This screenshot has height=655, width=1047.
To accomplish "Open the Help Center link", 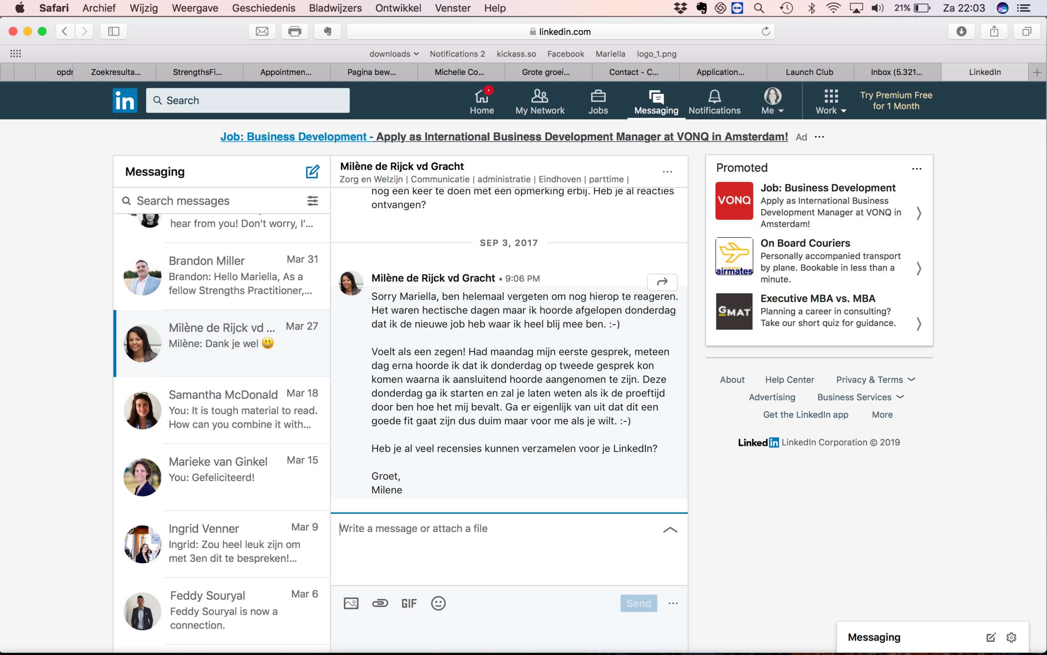I will click(789, 379).
